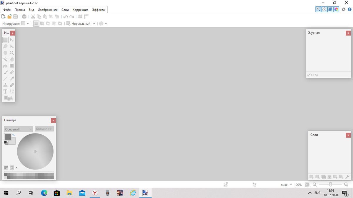Screen dimensions: 353x198
Task: Click the Save floppy disk icon
Action: pyautogui.click(x=16, y=17)
